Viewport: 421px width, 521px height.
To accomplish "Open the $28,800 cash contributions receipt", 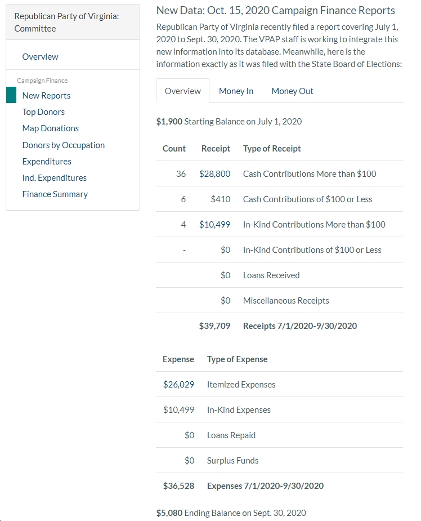I will pos(214,174).
